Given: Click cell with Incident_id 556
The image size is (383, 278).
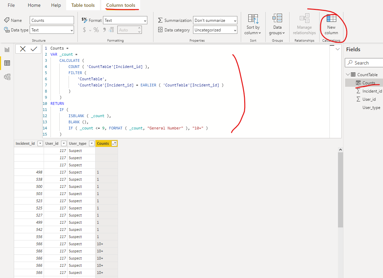Looking at the screenshot, I should coord(29,237).
